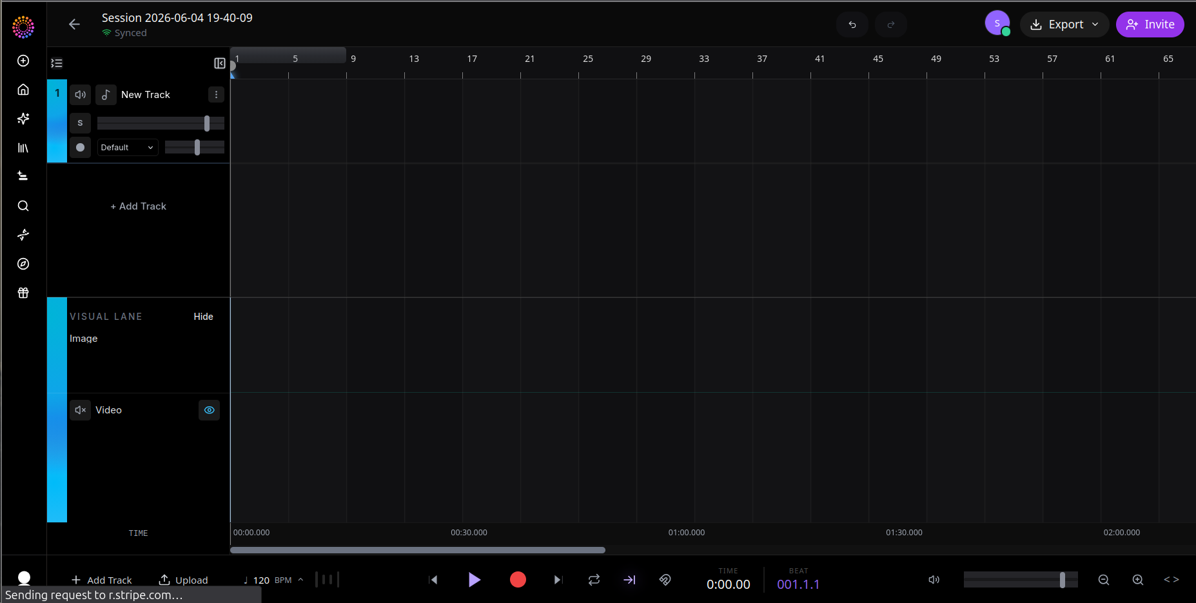Open the Home icon in sidebar
The width and height of the screenshot is (1196, 603).
[x=23, y=90]
